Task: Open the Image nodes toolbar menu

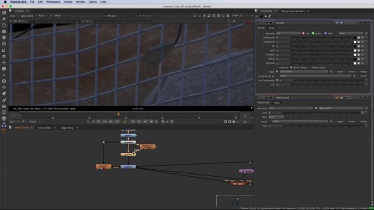Action: click(x=4, y=13)
